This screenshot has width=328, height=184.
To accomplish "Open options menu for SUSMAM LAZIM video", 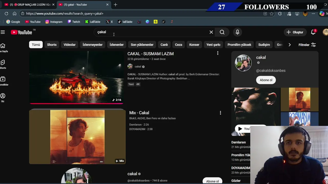I will 218,53.
